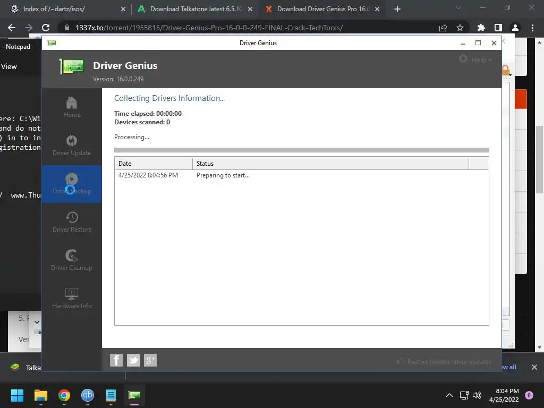Click the Facebook share icon
Viewport: 544px width, 408px height.
click(116, 360)
